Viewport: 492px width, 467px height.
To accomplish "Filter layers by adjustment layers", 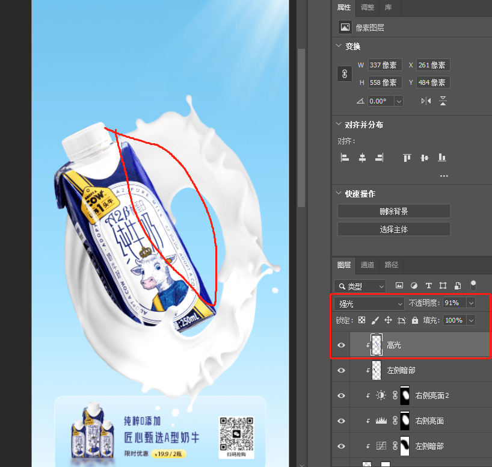I will (414, 285).
